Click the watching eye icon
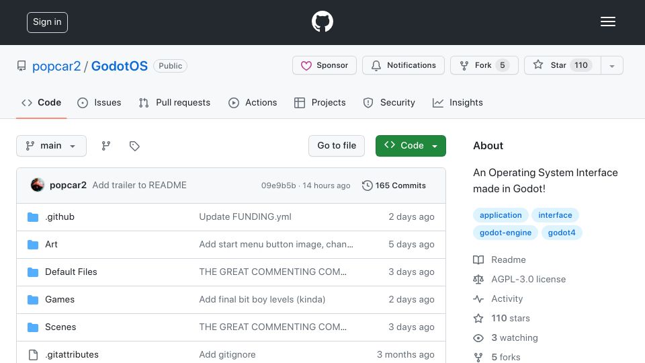645x363 pixels. (478, 338)
